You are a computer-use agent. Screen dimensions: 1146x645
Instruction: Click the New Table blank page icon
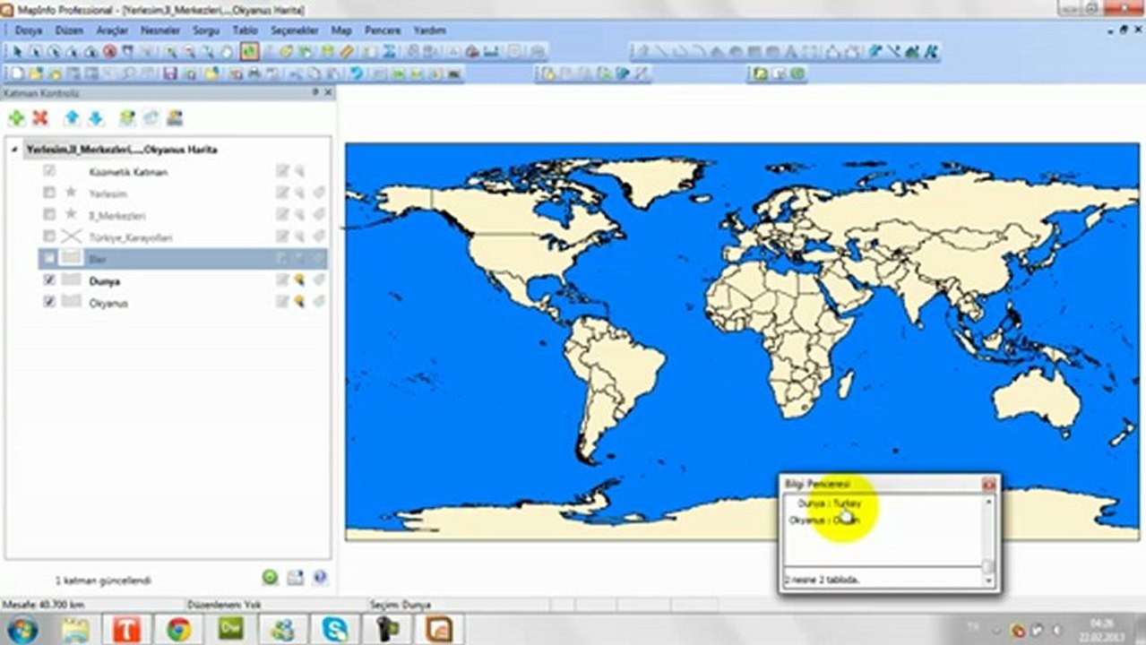17,73
